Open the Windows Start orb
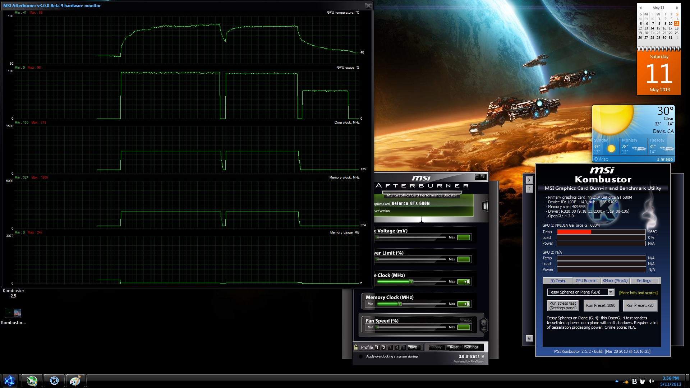The height and width of the screenshot is (388, 690). click(x=10, y=380)
